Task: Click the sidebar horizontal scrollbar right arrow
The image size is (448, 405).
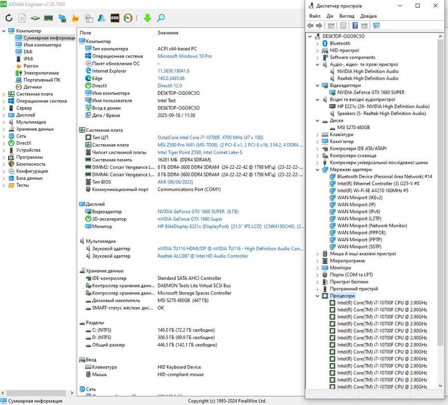Action: [x=72, y=393]
